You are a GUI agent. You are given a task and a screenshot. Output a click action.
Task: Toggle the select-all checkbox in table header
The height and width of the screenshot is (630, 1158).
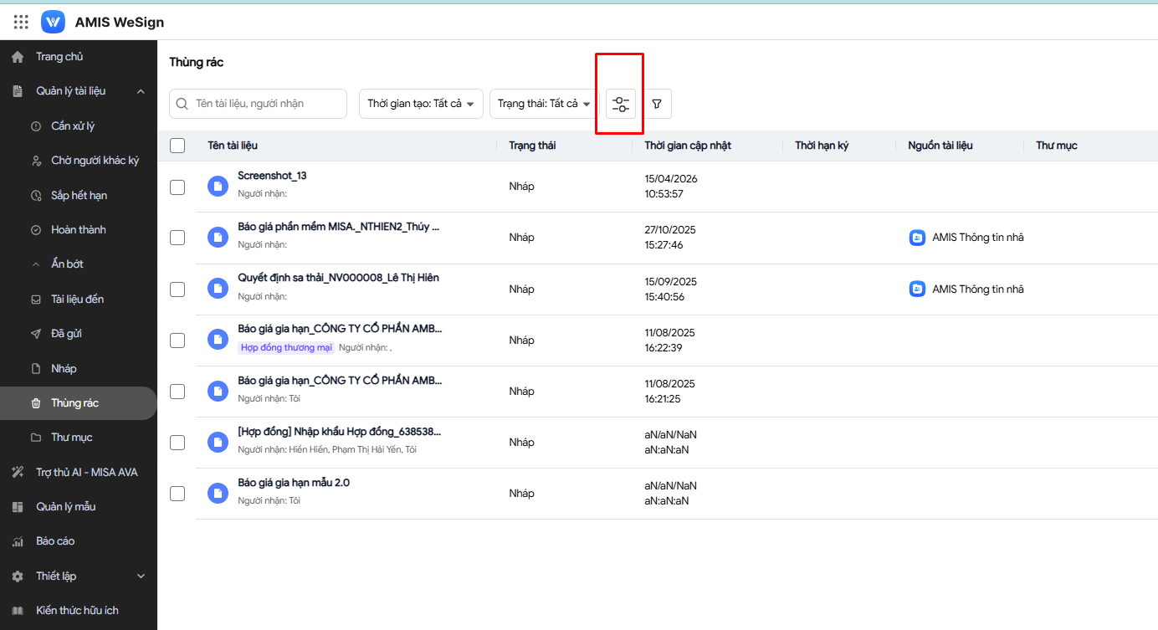coord(177,146)
